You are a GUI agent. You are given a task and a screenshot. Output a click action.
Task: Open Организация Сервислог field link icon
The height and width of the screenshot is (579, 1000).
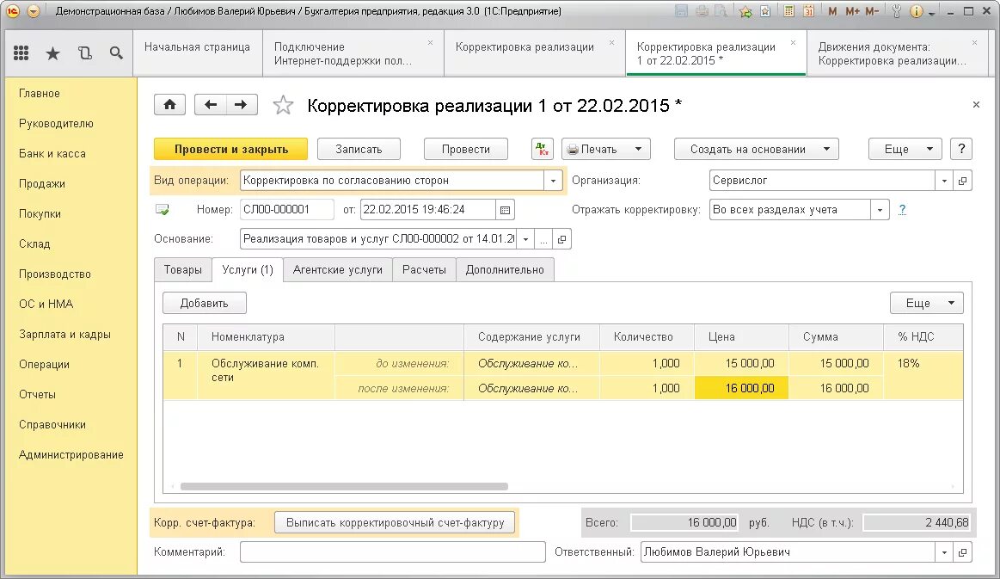962,181
